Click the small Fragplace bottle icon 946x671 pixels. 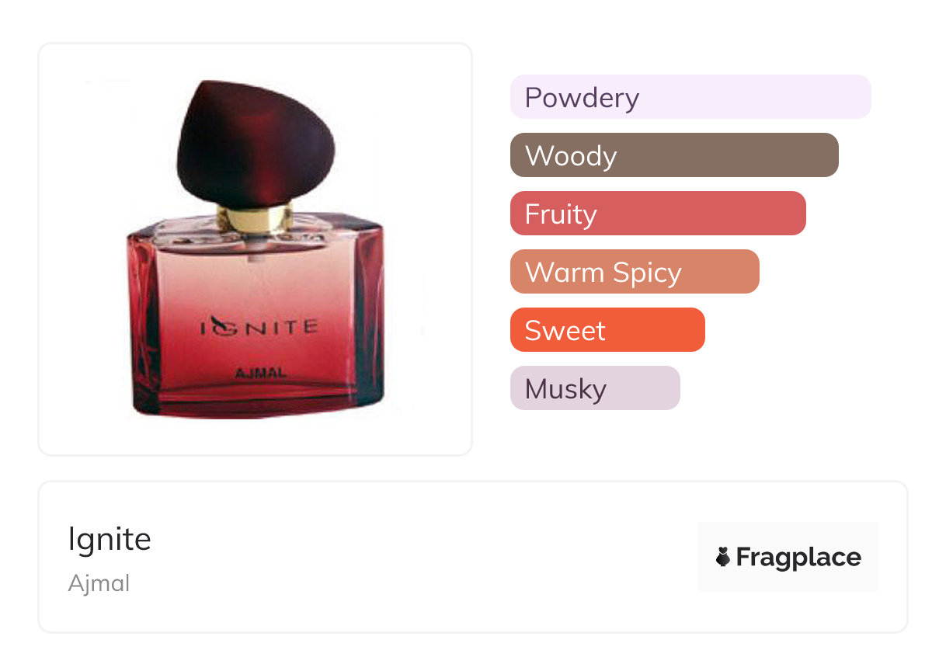tap(723, 557)
